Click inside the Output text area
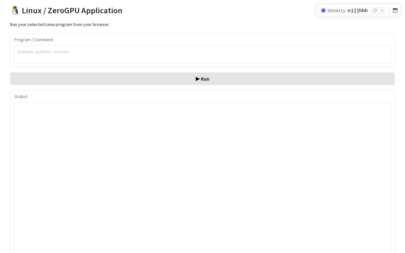Screen dimensions: 405x253 tap(202, 177)
